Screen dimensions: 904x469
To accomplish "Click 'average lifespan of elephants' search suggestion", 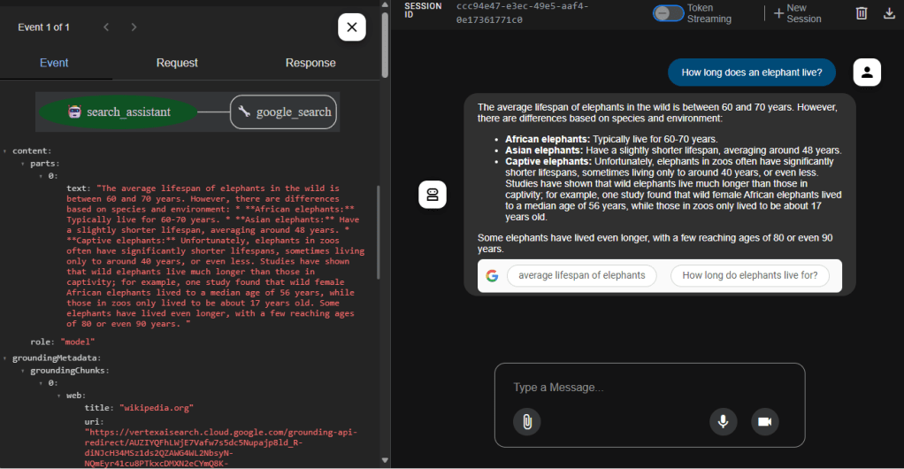I will point(581,275).
